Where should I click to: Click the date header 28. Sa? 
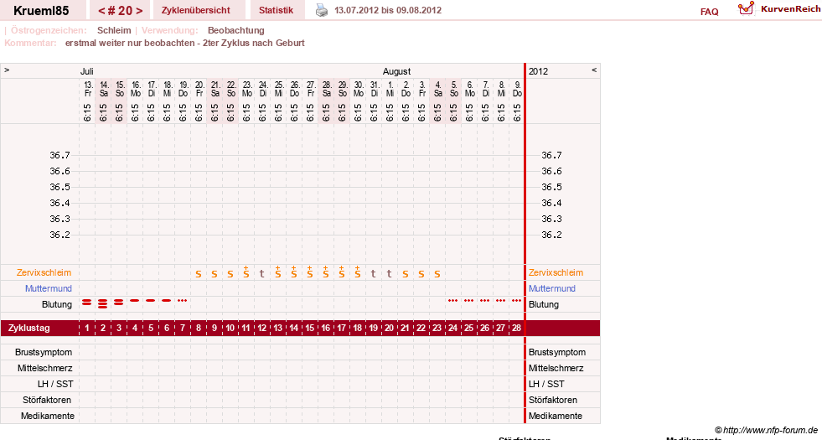[326, 89]
